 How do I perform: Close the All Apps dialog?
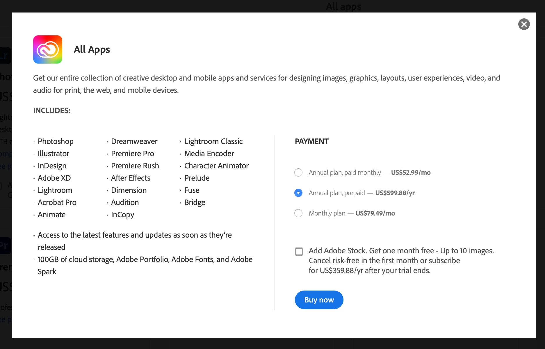point(524,24)
